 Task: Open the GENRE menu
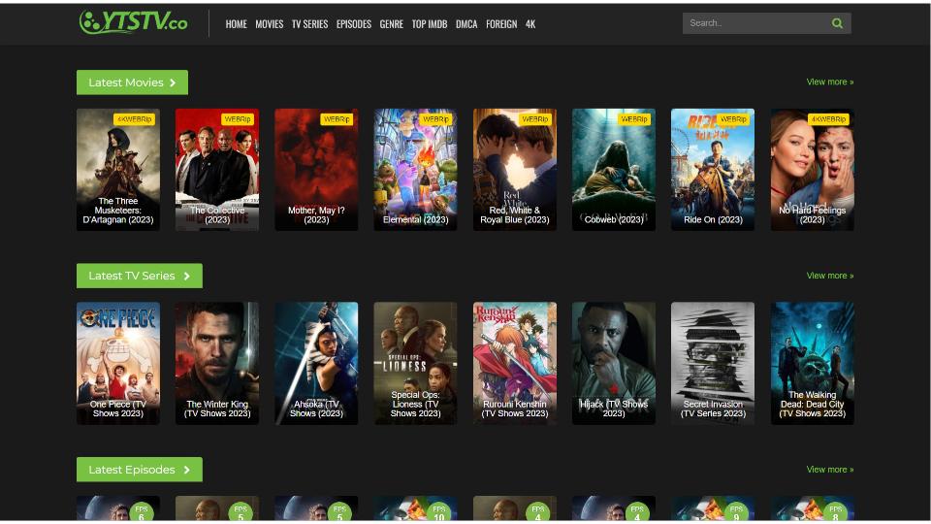391,23
